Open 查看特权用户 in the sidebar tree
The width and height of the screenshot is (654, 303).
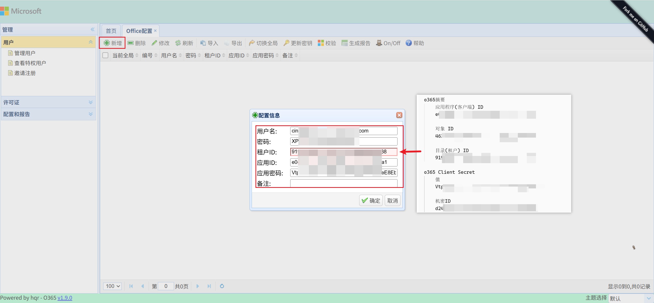click(30, 63)
